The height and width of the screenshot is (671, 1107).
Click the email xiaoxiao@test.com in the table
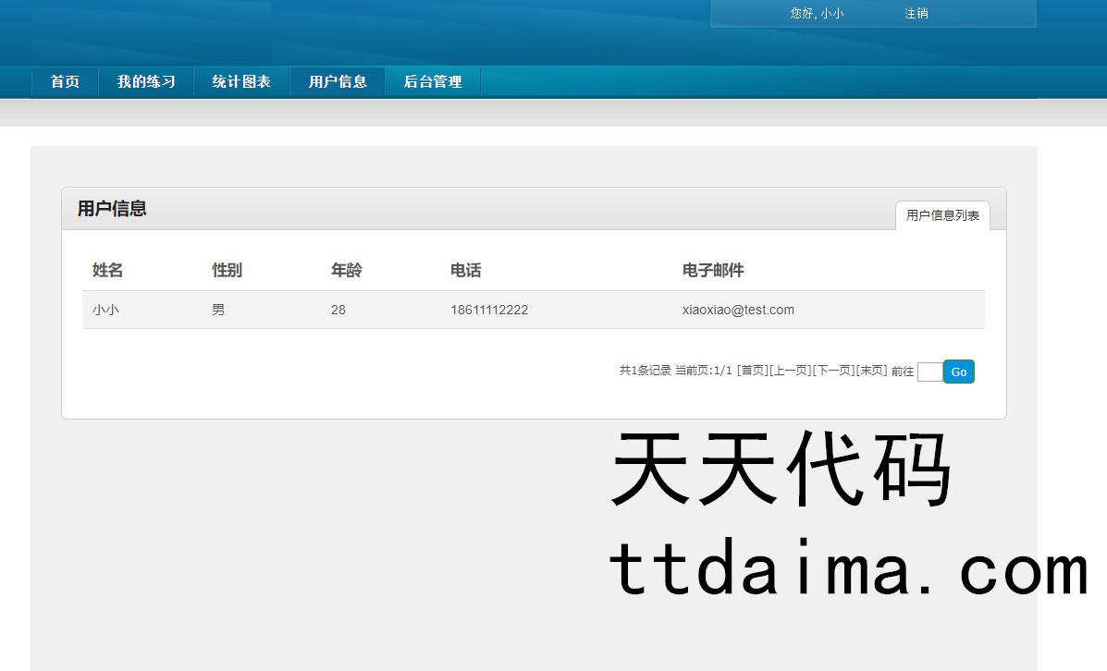pyautogui.click(x=738, y=310)
